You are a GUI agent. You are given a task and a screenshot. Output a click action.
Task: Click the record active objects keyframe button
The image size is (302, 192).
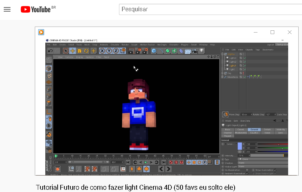[171, 162]
